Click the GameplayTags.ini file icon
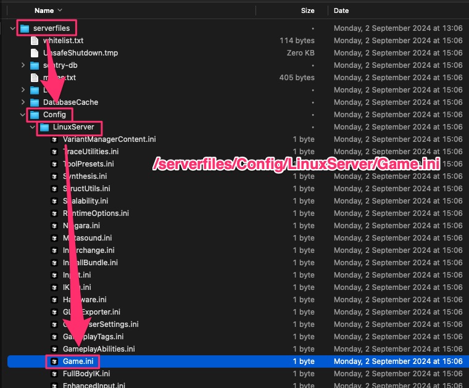The height and width of the screenshot is (388, 469). [x=54, y=337]
